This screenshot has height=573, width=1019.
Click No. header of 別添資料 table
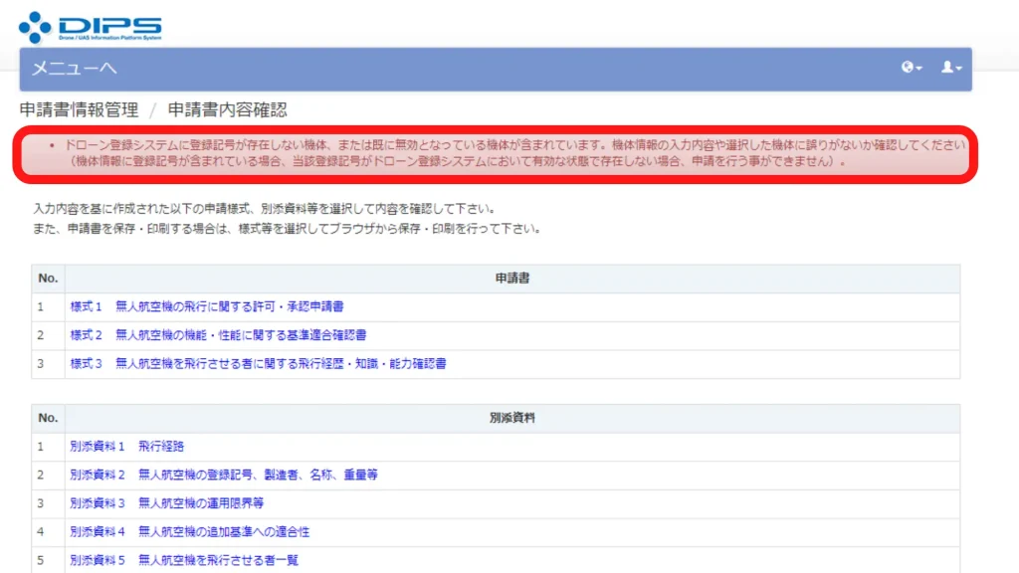pyautogui.click(x=48, y=418)
